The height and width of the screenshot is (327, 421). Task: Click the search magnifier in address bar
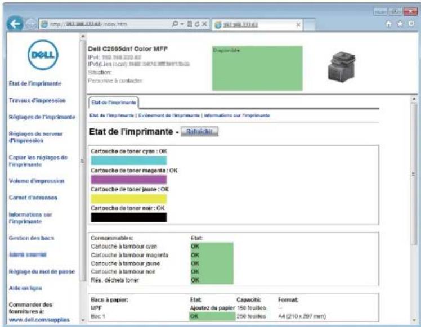tap(174, 24)
